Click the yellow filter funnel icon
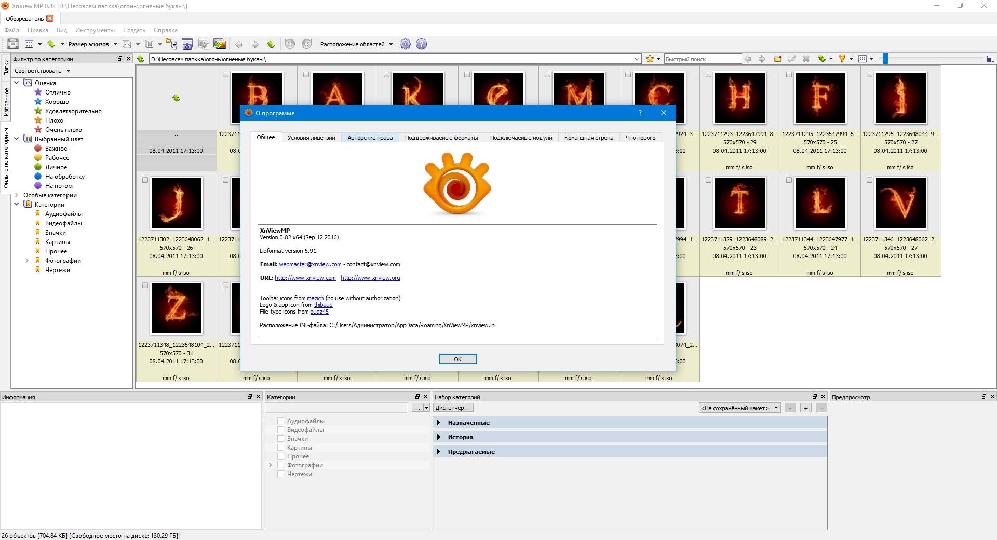The image size is (997, 540). tap(842, 59)
